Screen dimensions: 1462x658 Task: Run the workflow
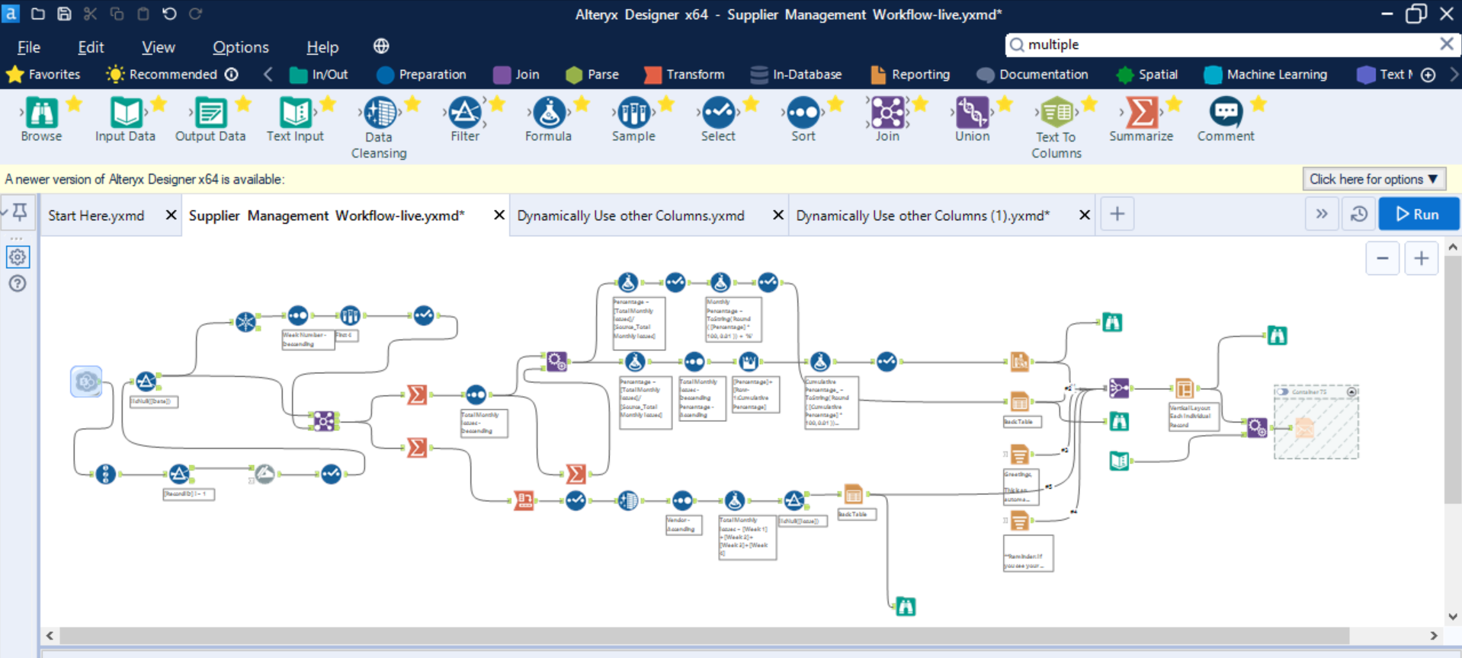[1419, 214]
